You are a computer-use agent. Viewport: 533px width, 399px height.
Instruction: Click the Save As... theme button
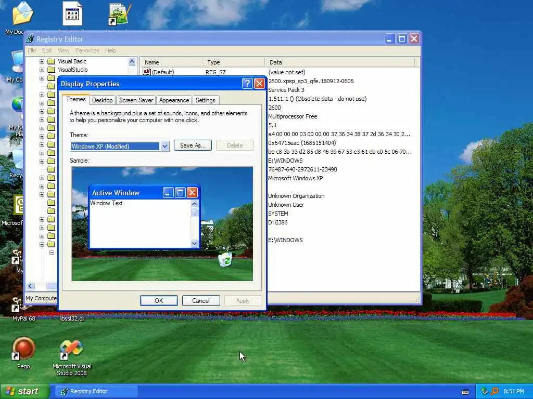[x=193, y=145]
